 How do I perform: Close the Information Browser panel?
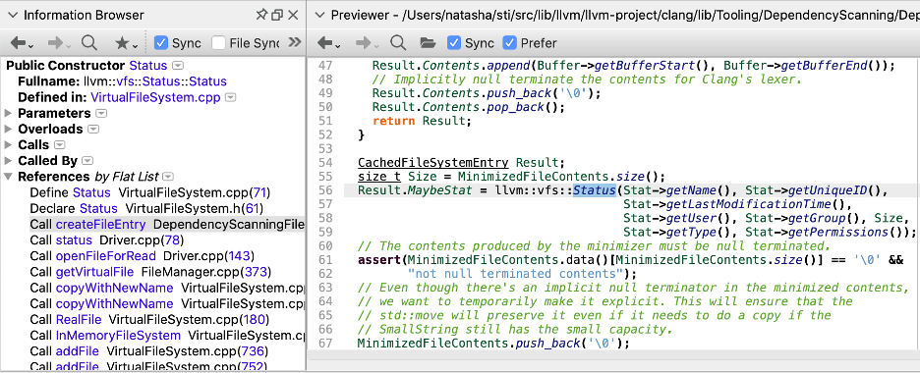pyautogui.click(x=293, y=16)
